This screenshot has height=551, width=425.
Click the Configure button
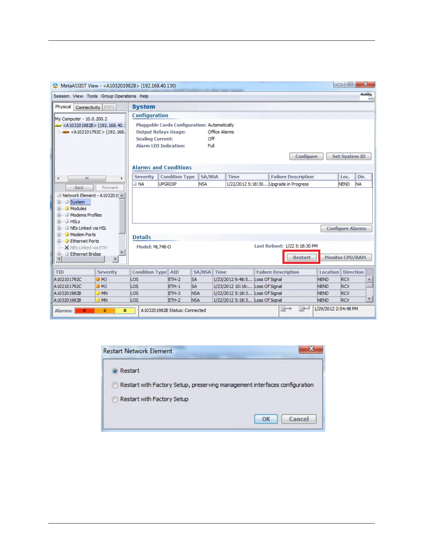coord(306,157)
